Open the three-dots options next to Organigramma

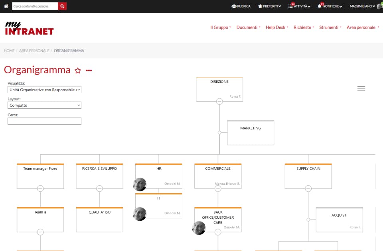pos(89,71)
